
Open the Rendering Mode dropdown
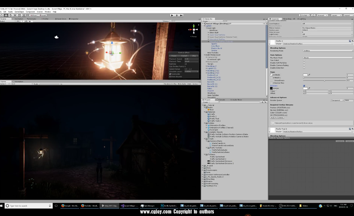[328, 50]
